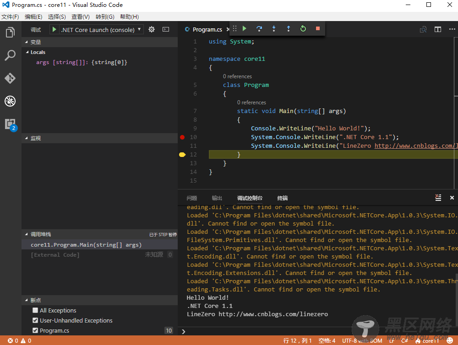Click the warnings count in status bar
The image size is (458, 345).
pyautogui.click(x=26, y=340)
